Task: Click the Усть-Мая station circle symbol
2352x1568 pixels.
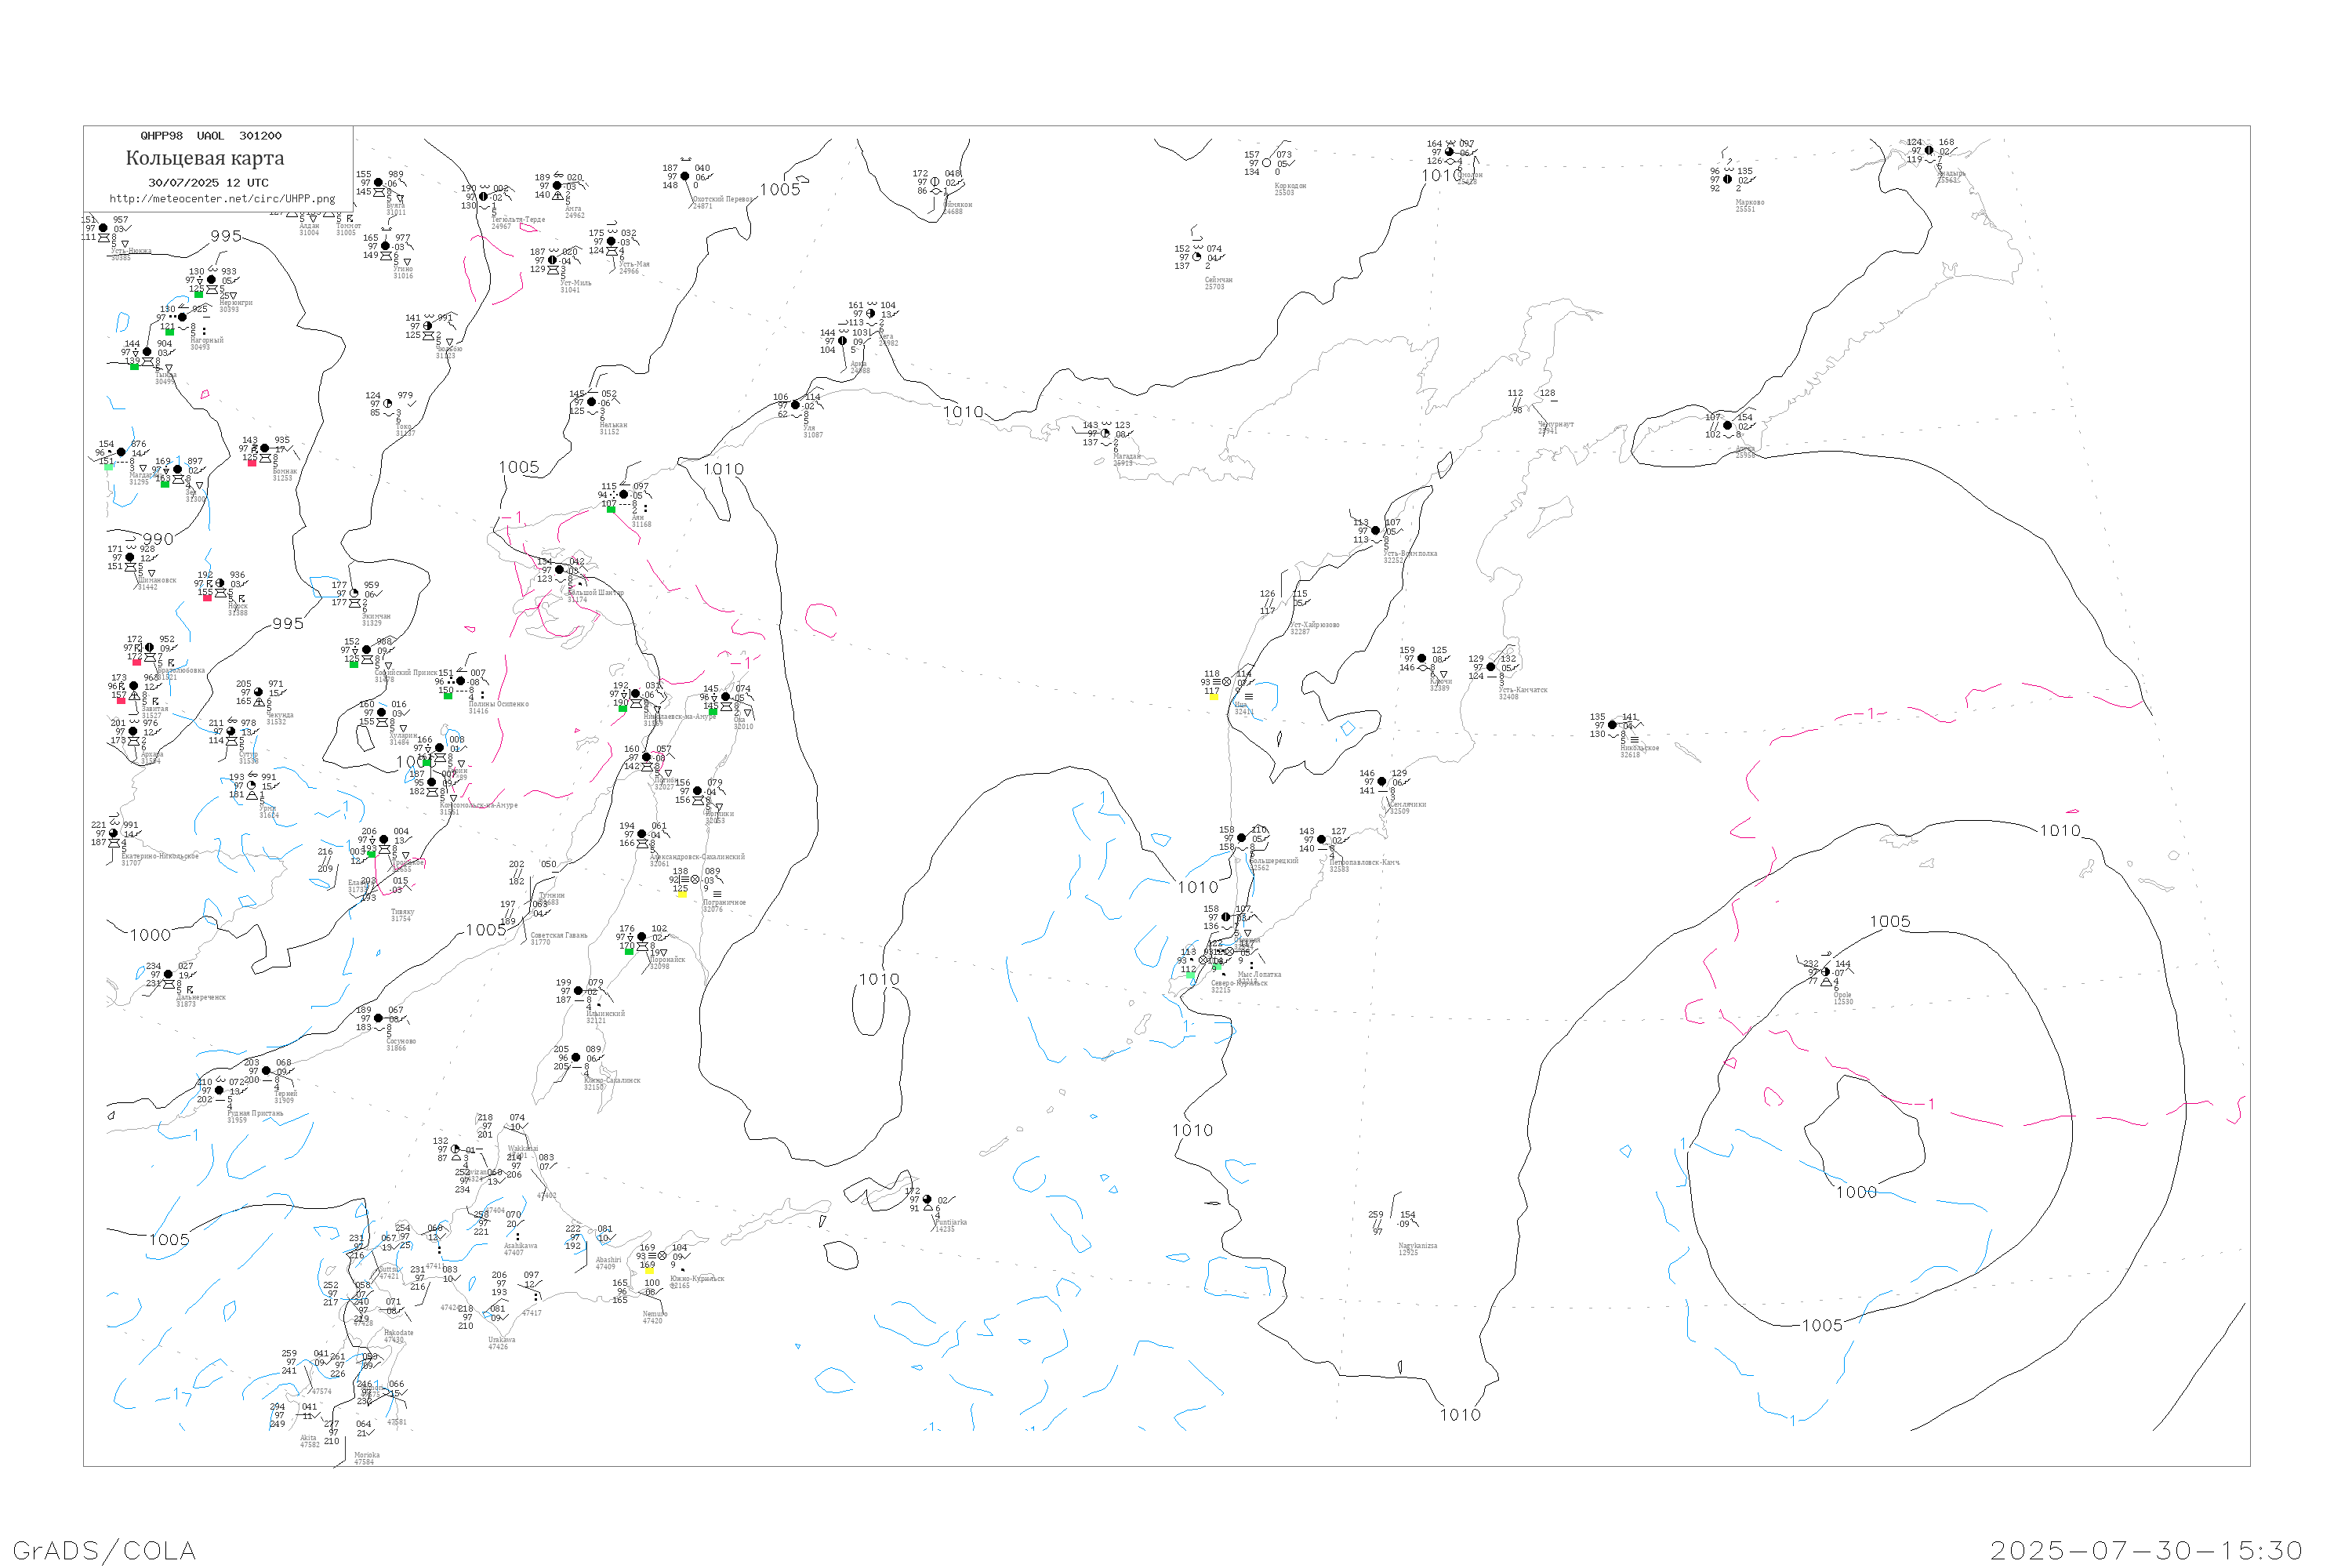Action: [612, 241]
